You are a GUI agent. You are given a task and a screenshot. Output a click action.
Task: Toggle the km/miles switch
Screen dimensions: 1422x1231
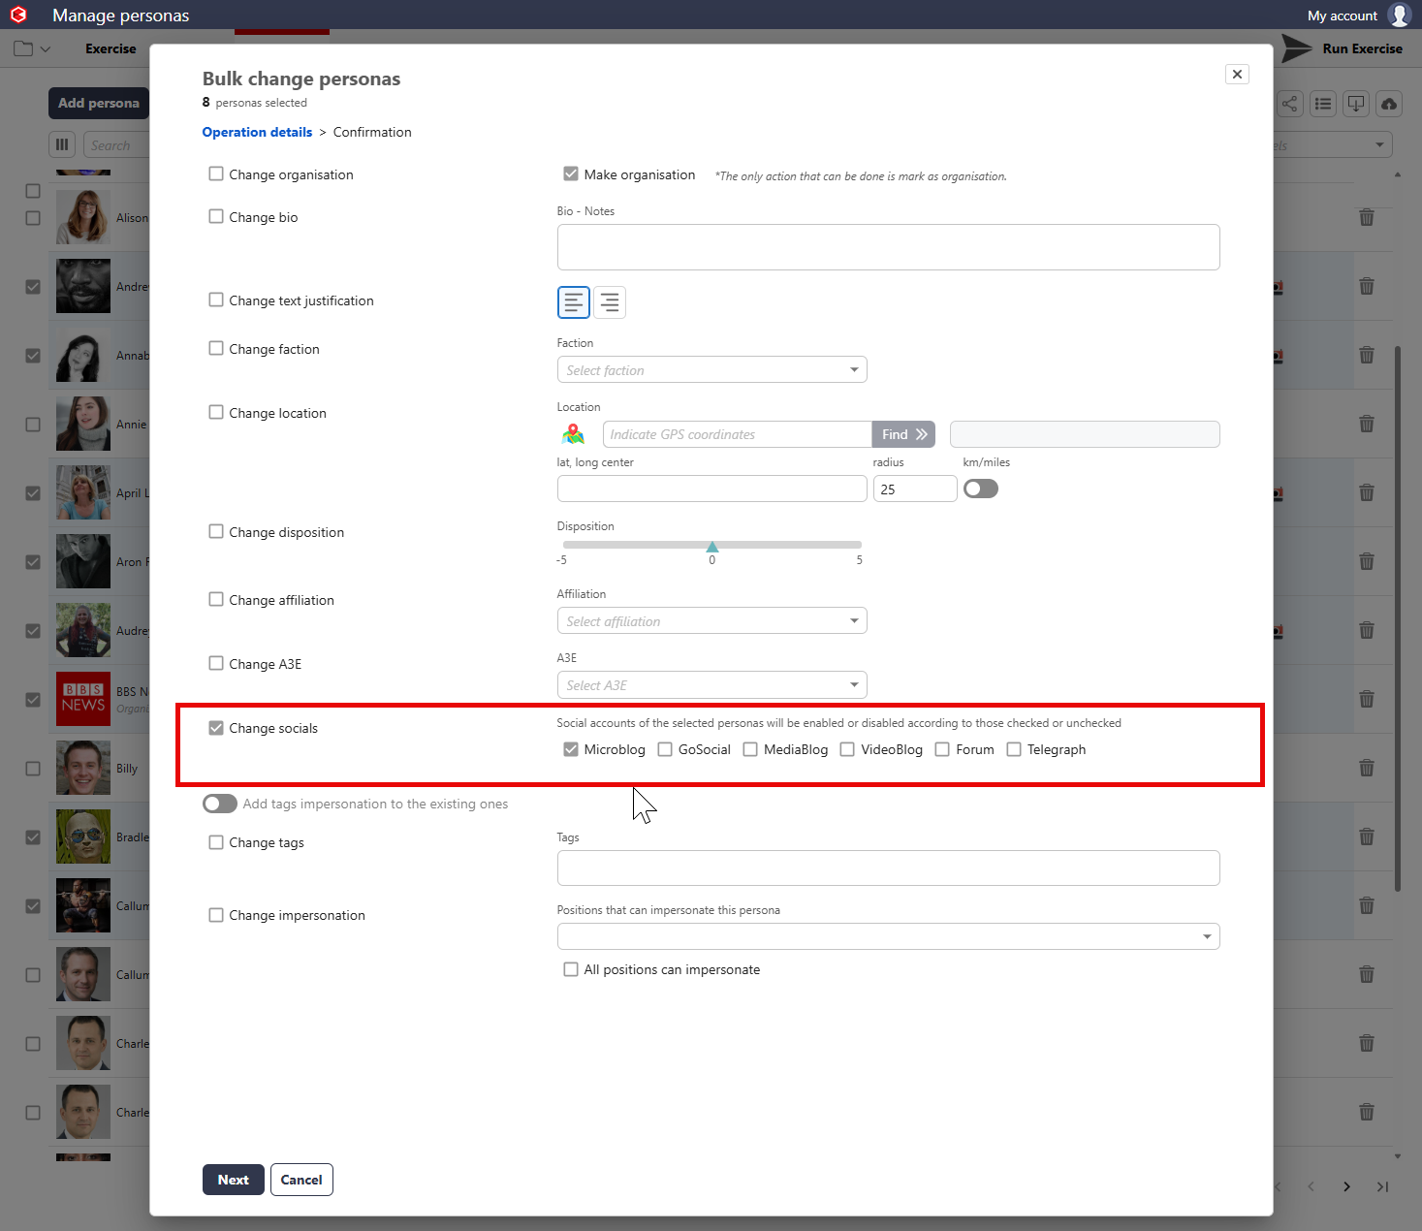(x=980, y=489)
